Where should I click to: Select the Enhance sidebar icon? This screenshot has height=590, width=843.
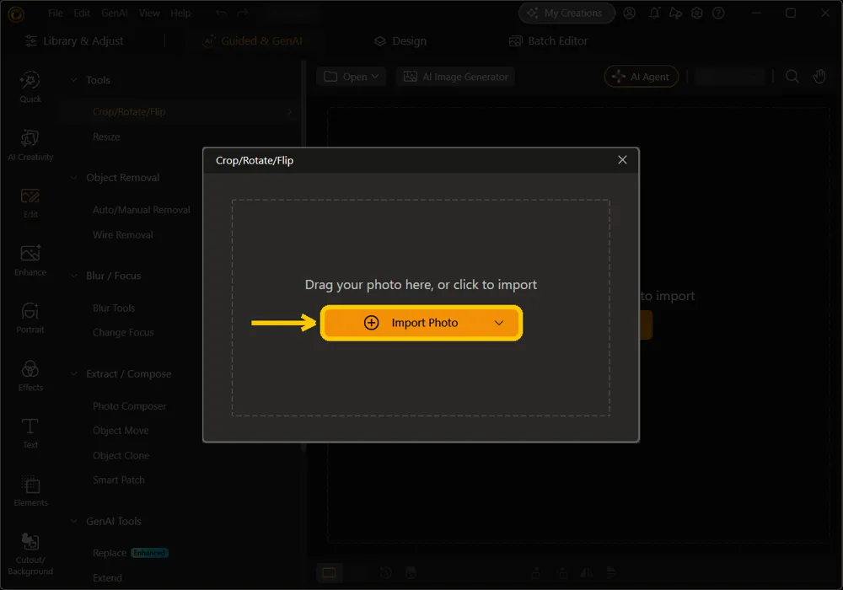click(x=30, y=260)
